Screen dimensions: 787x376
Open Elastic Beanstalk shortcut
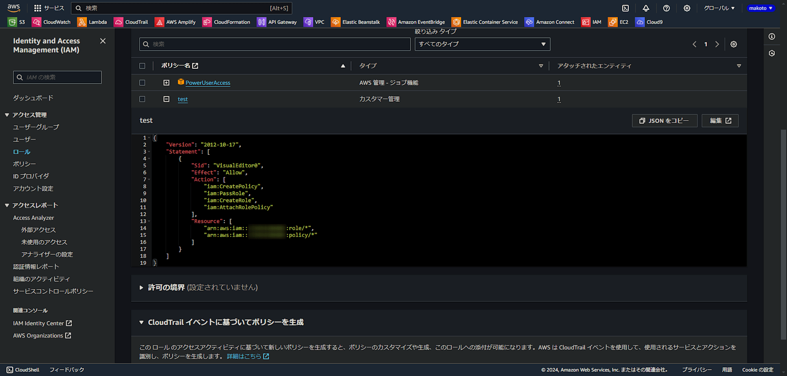[x=356, y=22]
